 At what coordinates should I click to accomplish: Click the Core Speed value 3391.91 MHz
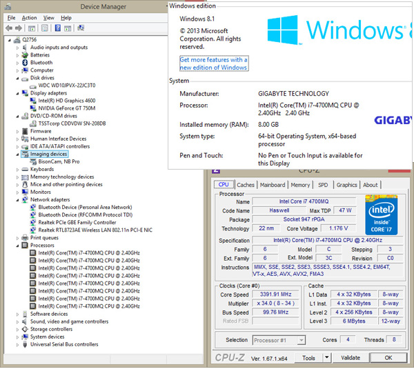click(275, 295)
